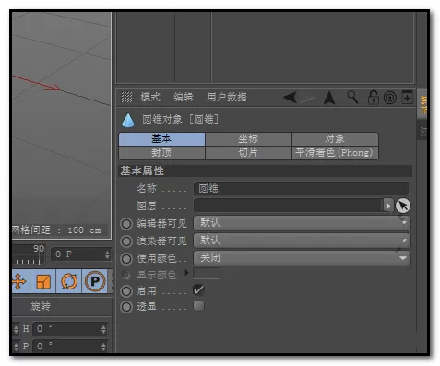
Task: Click the layer picker cursor icon
Action: [403, 206]
